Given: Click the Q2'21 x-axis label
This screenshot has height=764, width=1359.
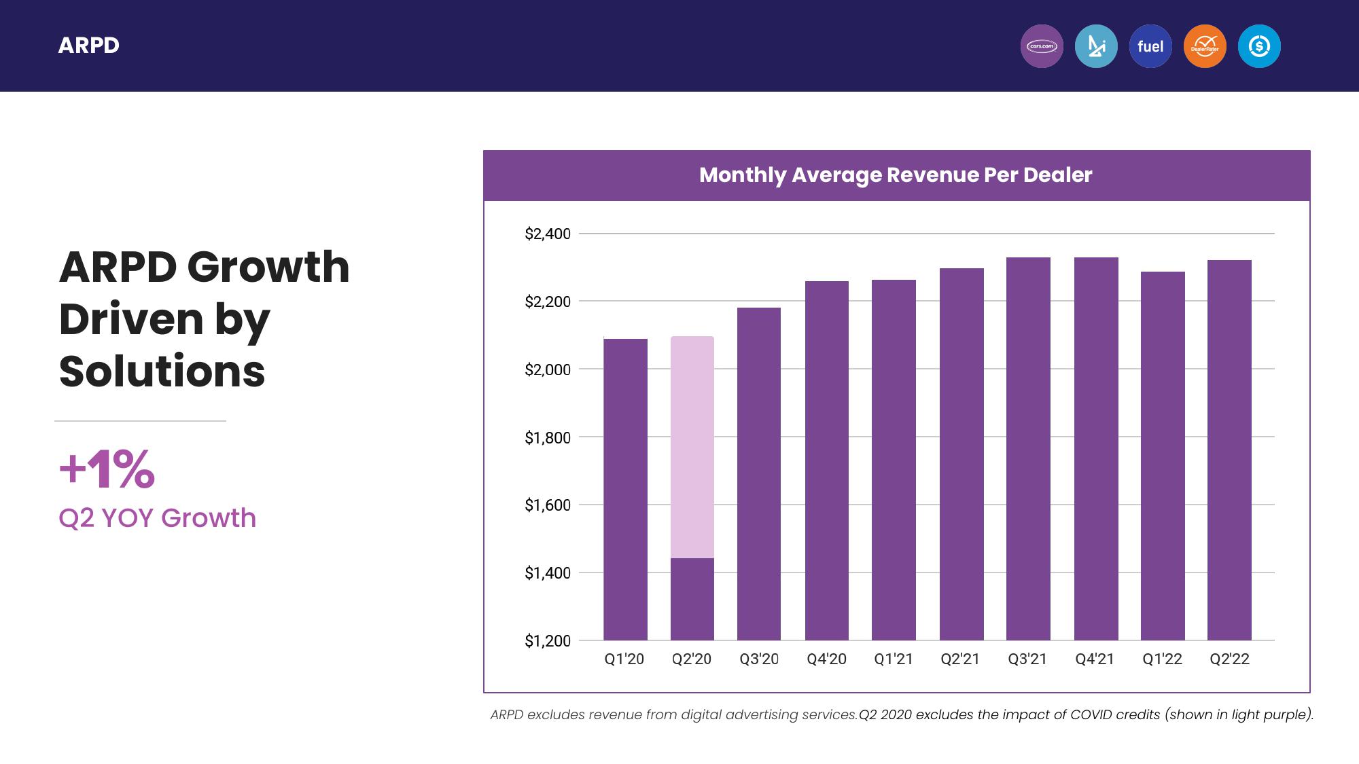Looking at the screenshot, I should 960,659.
